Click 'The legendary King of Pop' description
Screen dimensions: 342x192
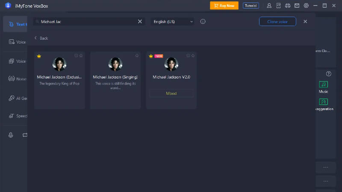pos(59,84)
